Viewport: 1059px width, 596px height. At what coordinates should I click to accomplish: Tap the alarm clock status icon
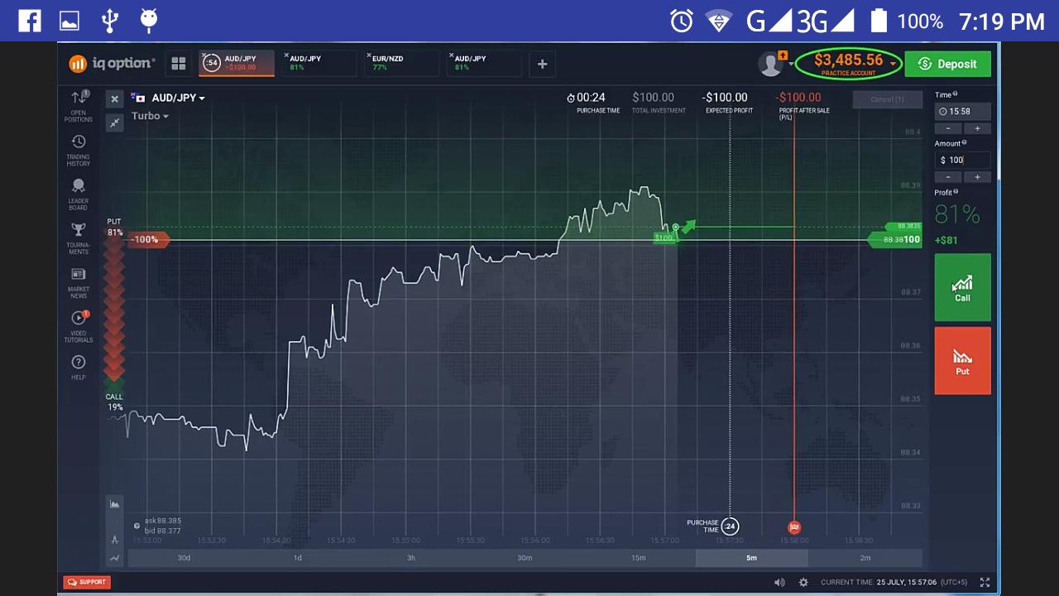pyautogui.click(x=681, y=21)
